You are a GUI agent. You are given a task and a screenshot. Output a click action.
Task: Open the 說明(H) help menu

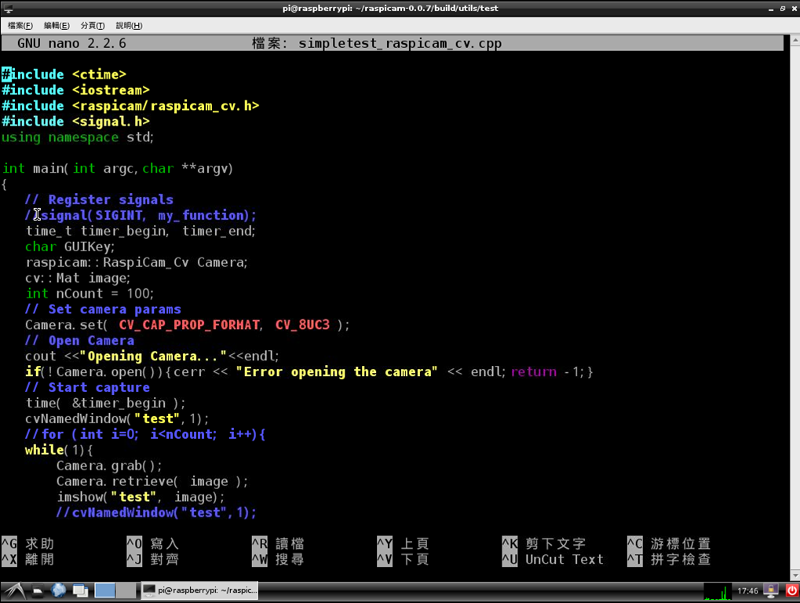click(x=129, y=25)
